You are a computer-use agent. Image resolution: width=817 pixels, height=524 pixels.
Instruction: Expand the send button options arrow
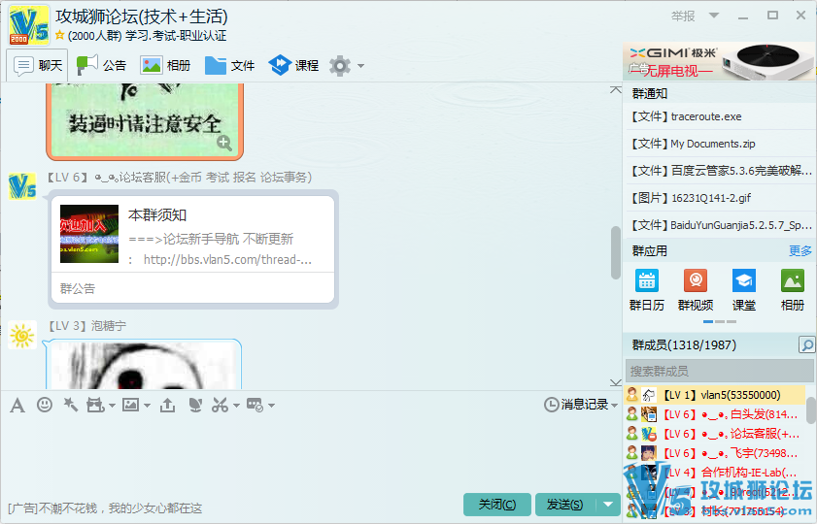(x=609, y=505)
